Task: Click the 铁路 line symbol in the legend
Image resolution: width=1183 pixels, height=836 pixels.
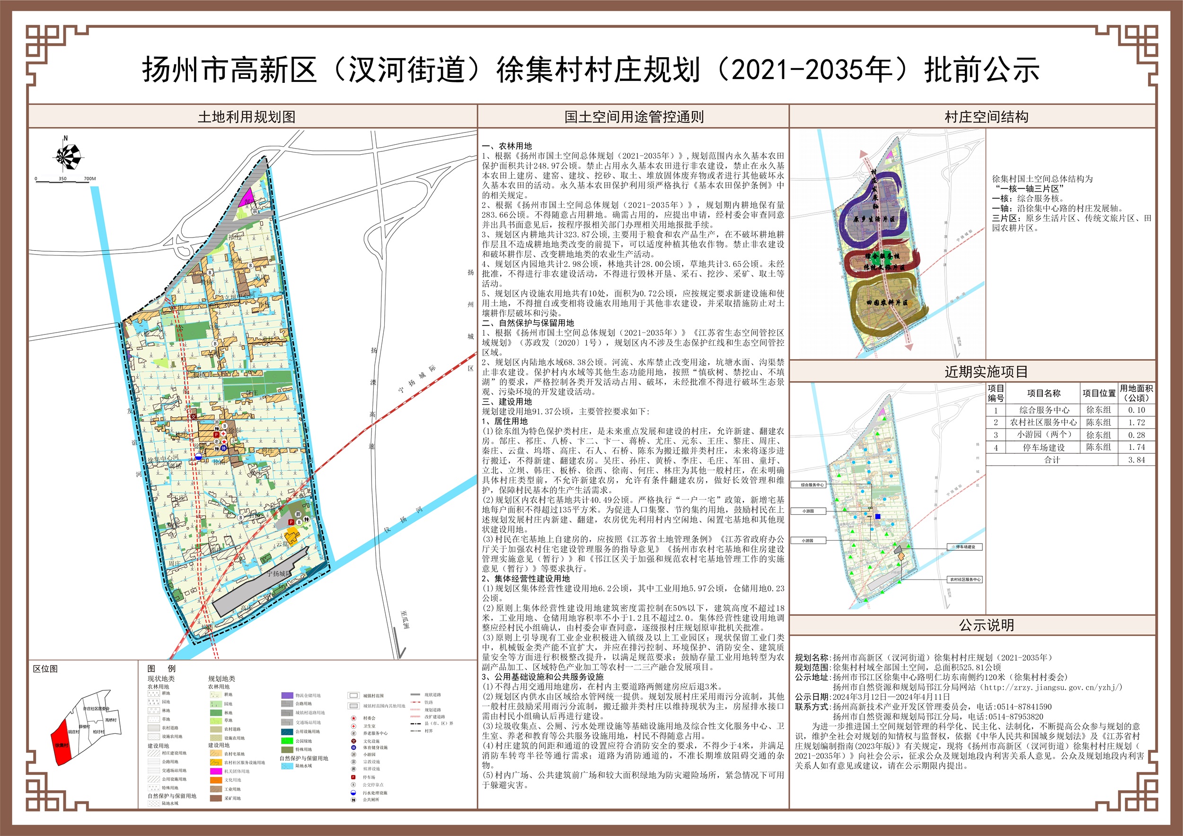Action: [415, 702]
